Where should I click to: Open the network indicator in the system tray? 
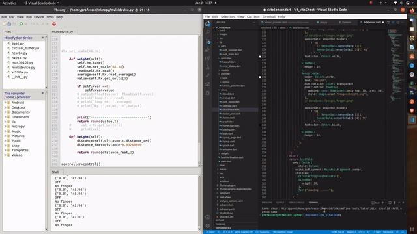[x=395, y=3]
